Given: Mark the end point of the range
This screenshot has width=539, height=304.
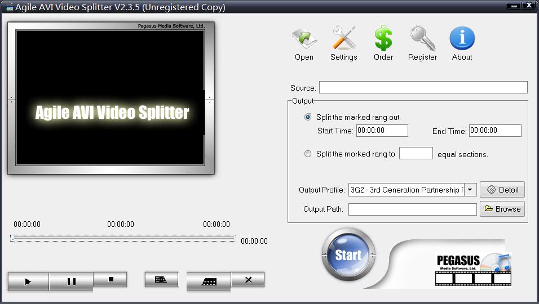Looking at the screenshot, I should (209, 281).
